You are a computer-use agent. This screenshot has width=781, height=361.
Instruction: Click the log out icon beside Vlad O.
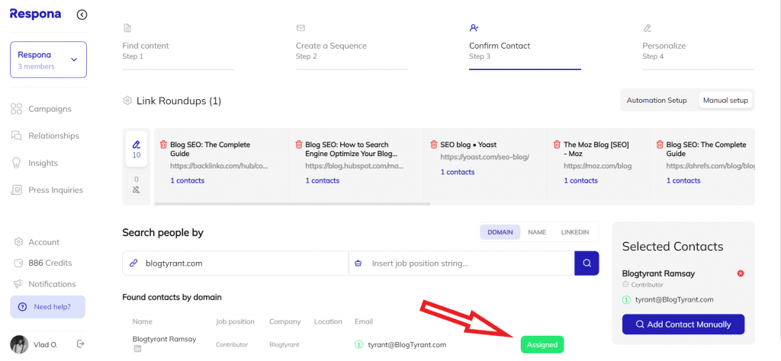pyautogui.click(x=81, y=344)
